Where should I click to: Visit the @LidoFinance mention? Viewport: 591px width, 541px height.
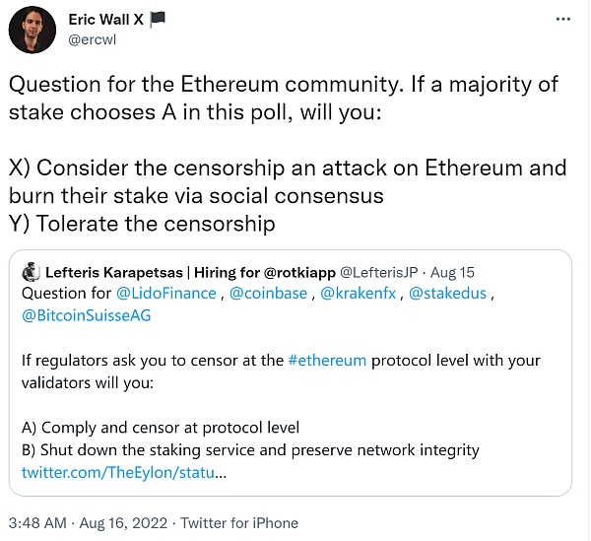click(x=167, y=295)
